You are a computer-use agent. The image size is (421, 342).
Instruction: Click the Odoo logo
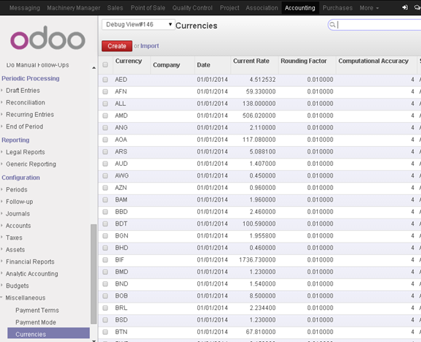(x=48, y=38)
